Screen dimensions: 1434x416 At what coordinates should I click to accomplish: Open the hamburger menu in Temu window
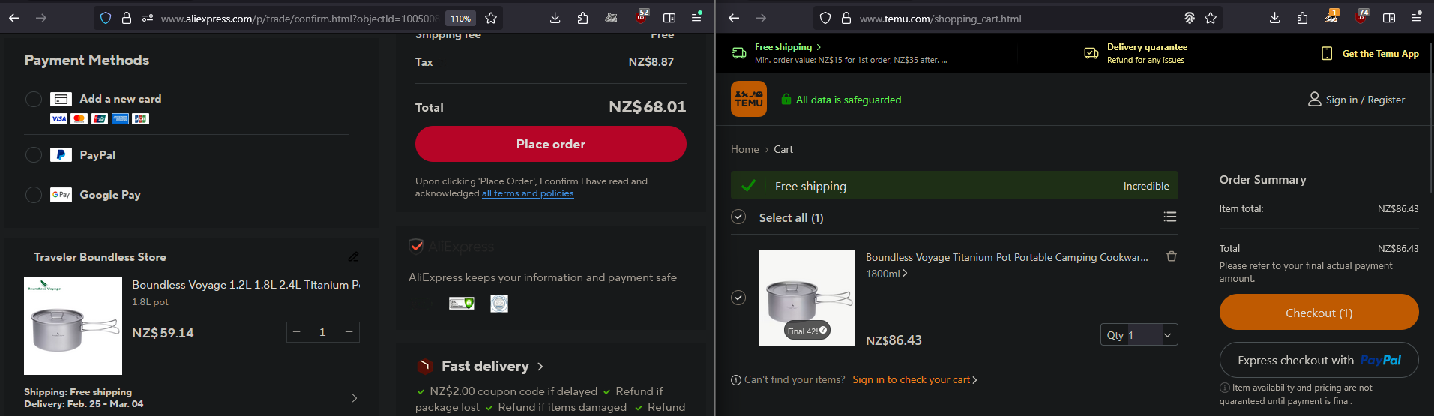pyautogui.click(x=1416, y=17)
